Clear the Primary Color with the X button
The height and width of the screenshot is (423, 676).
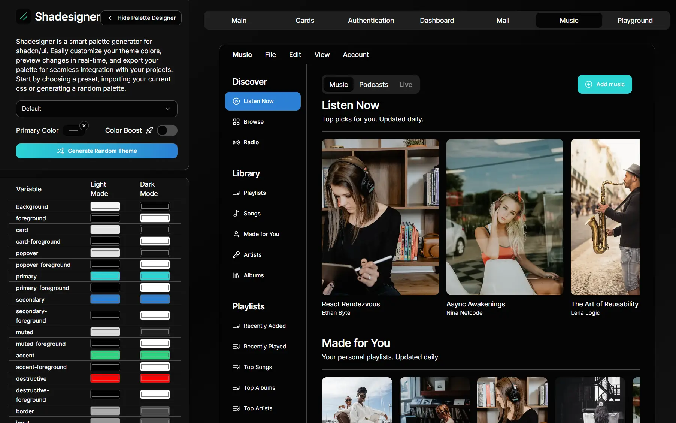coord(84,126)
